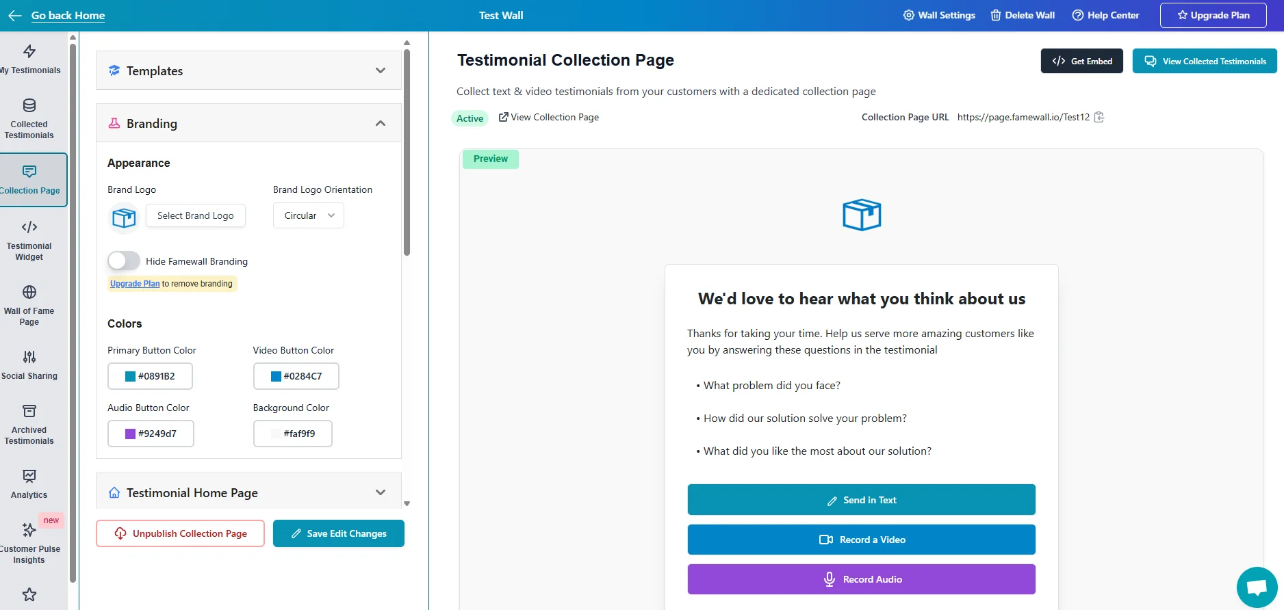The height and width of the screenshot is (610, 1284).
Task: Open Archived Testimonials in sidebar
Action: [29, 425]
